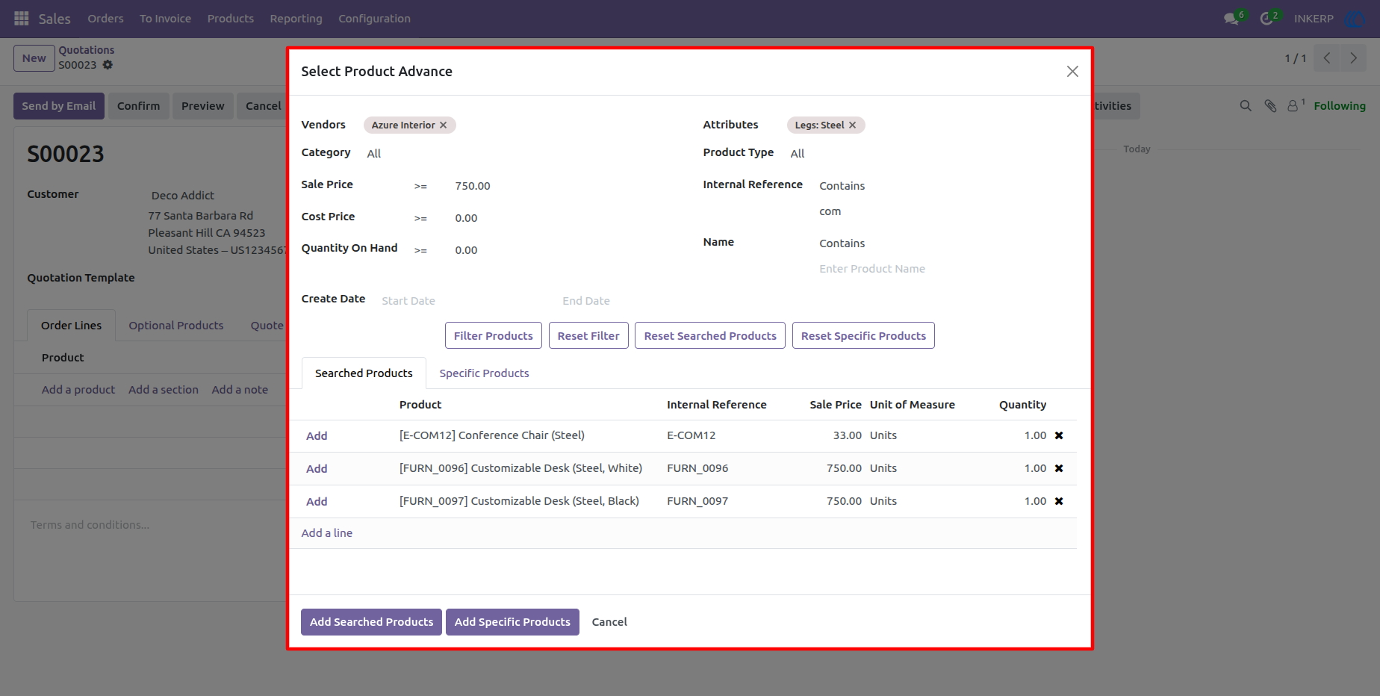Add the Conference Chair (Steel) product

317,436
